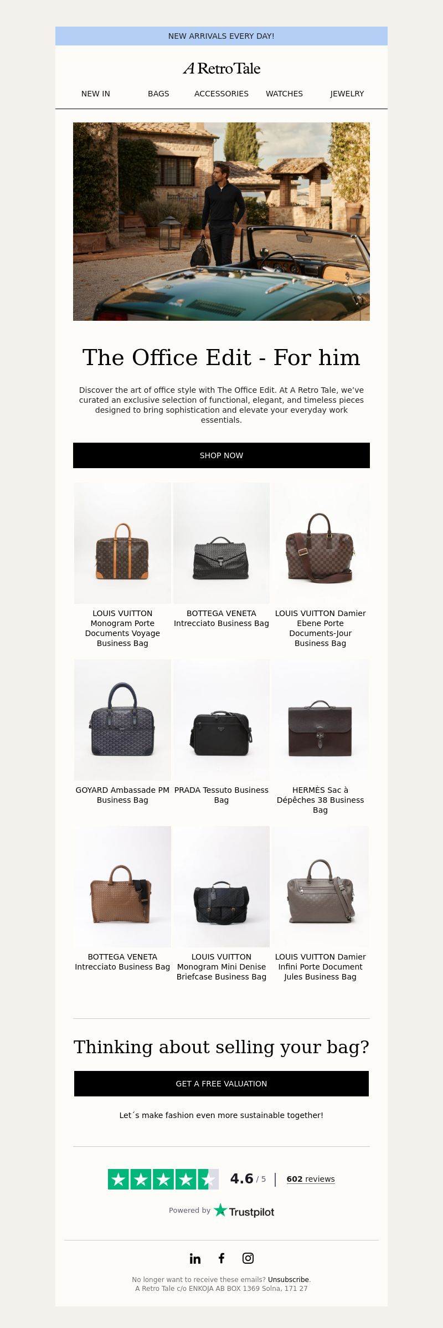This screenshot has width=443, height=1328.
Task: Open the 602 reviews link
Action: click(x=311, y=1179)
